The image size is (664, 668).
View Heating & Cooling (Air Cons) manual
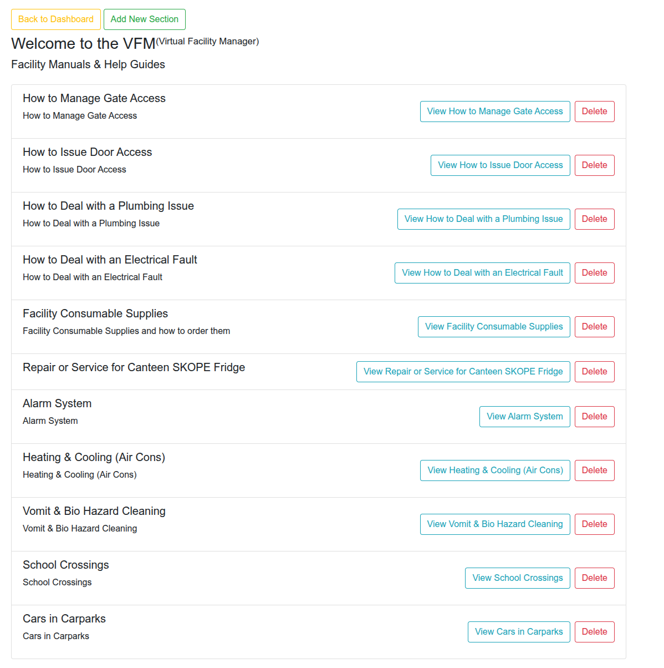click(x=495, y=470)
